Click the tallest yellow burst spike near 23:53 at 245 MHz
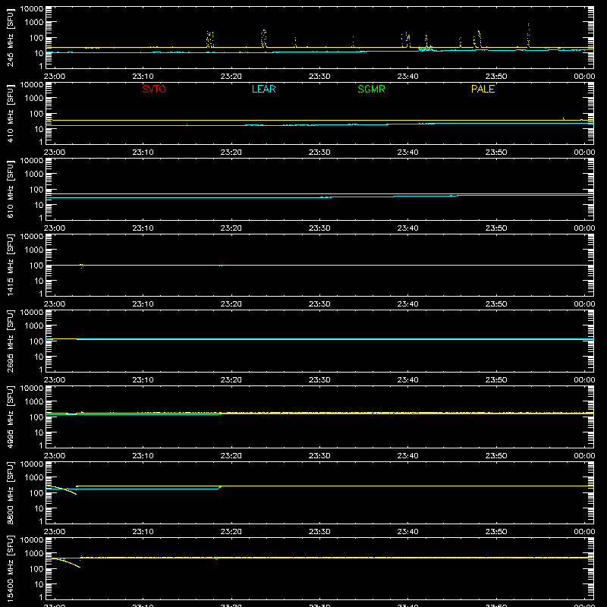The width and height of the screenshot is (607, 607). click(x=528, y=36)
